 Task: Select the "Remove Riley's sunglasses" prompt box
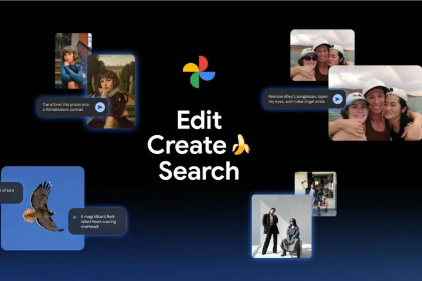click(304, 99)
